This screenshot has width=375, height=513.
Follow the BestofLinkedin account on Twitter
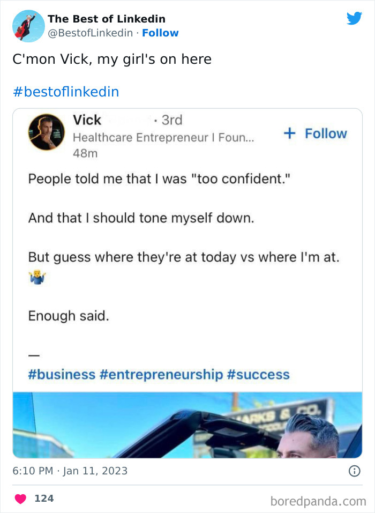[x=160, y=33]
